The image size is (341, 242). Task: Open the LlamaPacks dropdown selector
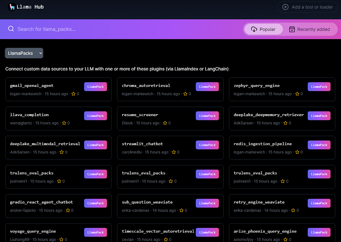click(x=24, y=53)
